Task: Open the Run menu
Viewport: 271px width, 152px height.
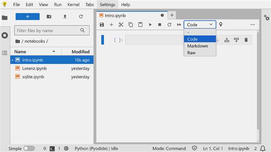Action: (58, 5)
